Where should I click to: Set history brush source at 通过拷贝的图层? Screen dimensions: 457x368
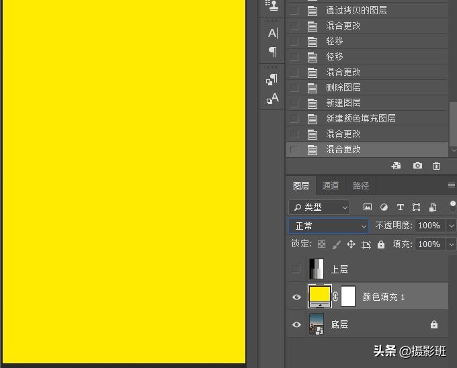(294, 11)
